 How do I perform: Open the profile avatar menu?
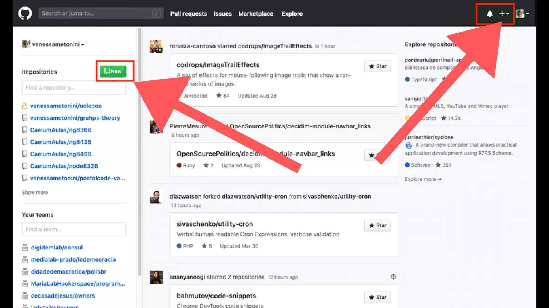point(522,14)
